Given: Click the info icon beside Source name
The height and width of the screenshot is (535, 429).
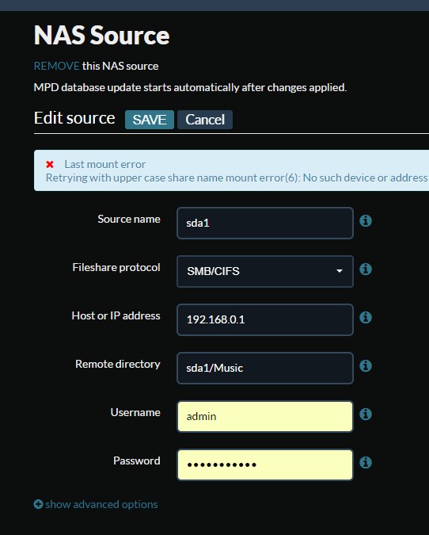Looking at the screenshot, I should tap(365, 221).
